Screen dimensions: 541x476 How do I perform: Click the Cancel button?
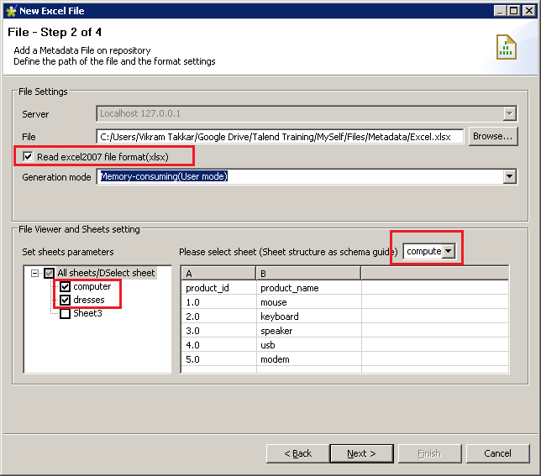(x=497, y=453)
